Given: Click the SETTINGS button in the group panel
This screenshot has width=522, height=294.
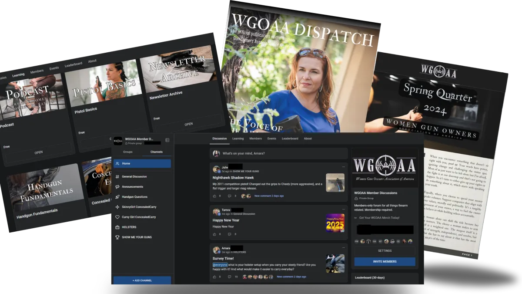Looking at the screenshot, I should [x=385, y=251].
